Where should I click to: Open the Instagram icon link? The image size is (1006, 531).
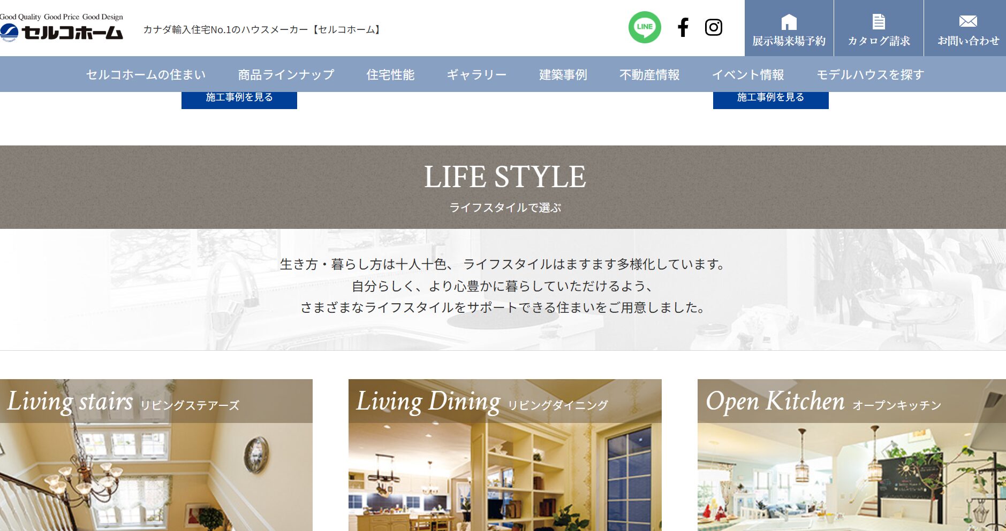point(714,27)
